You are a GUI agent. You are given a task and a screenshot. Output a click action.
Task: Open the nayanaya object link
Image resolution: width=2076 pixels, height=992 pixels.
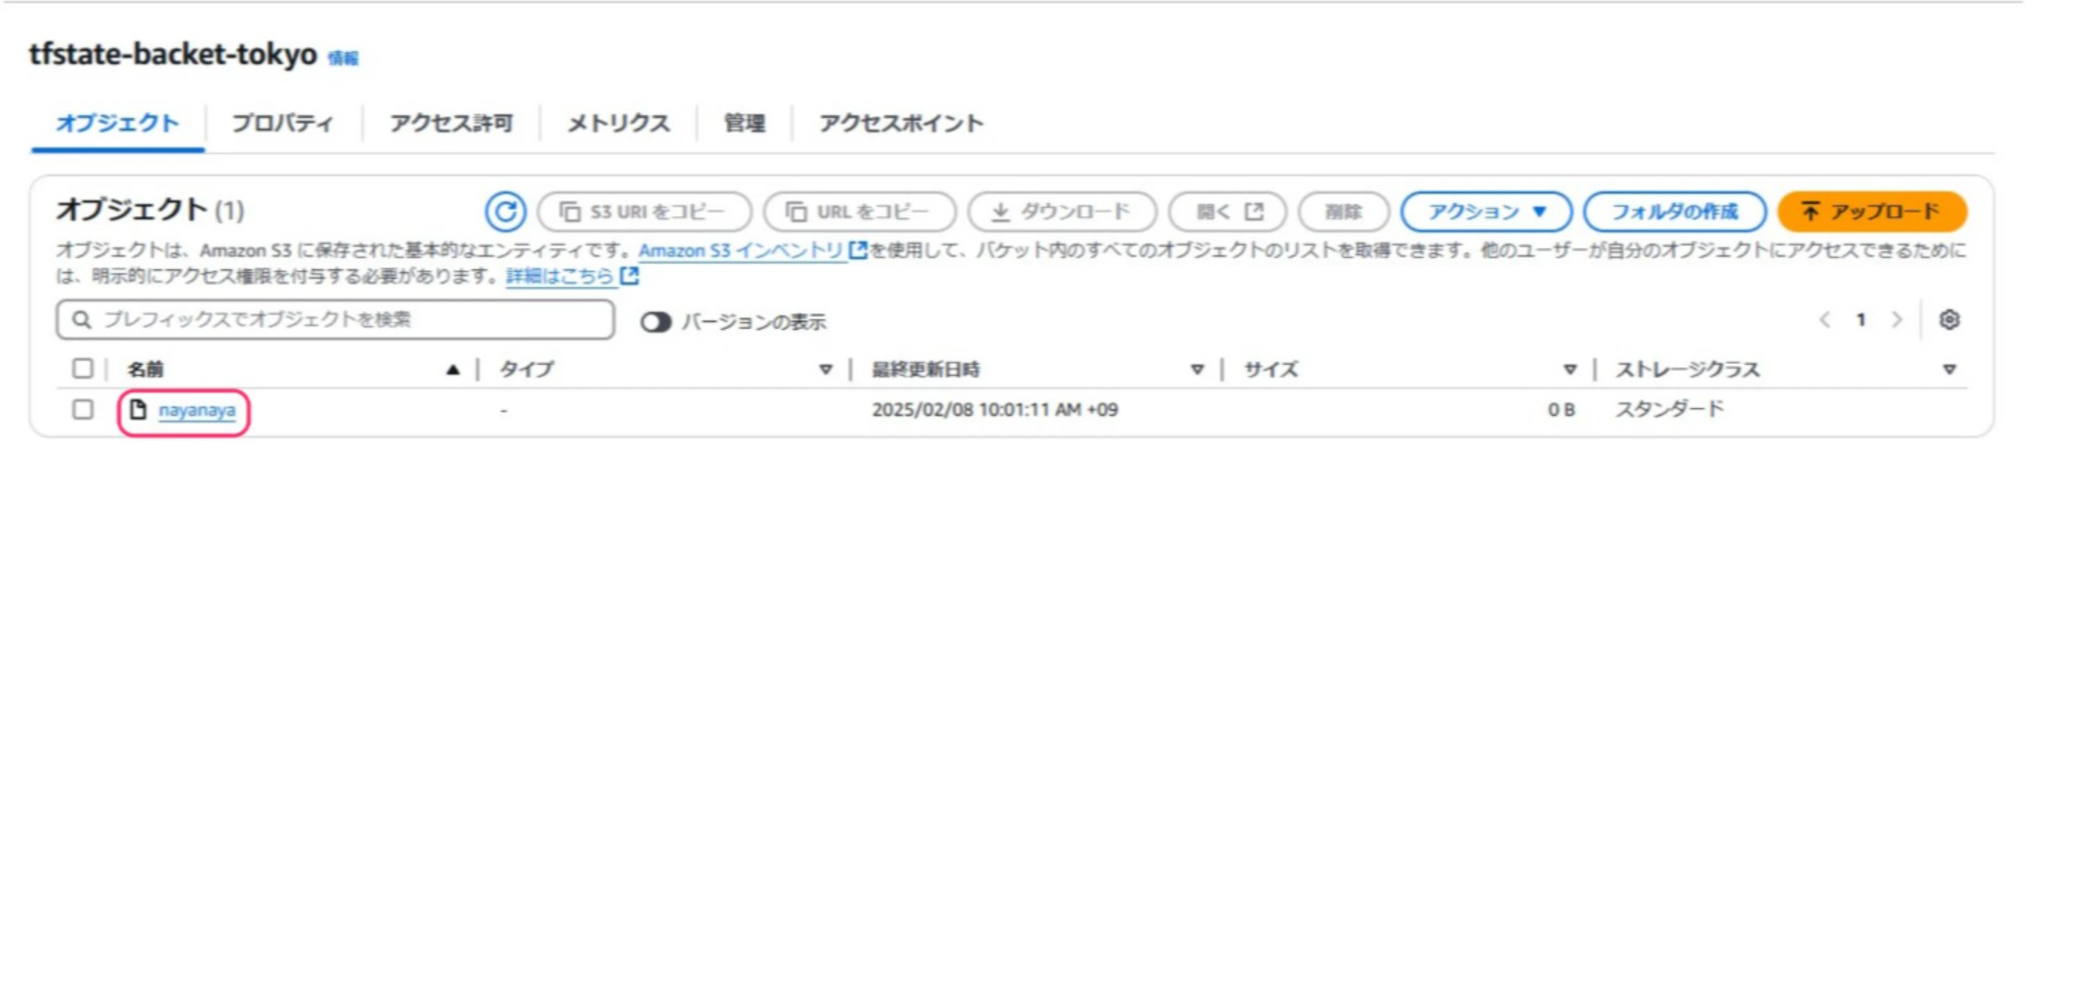coord(196,410)
